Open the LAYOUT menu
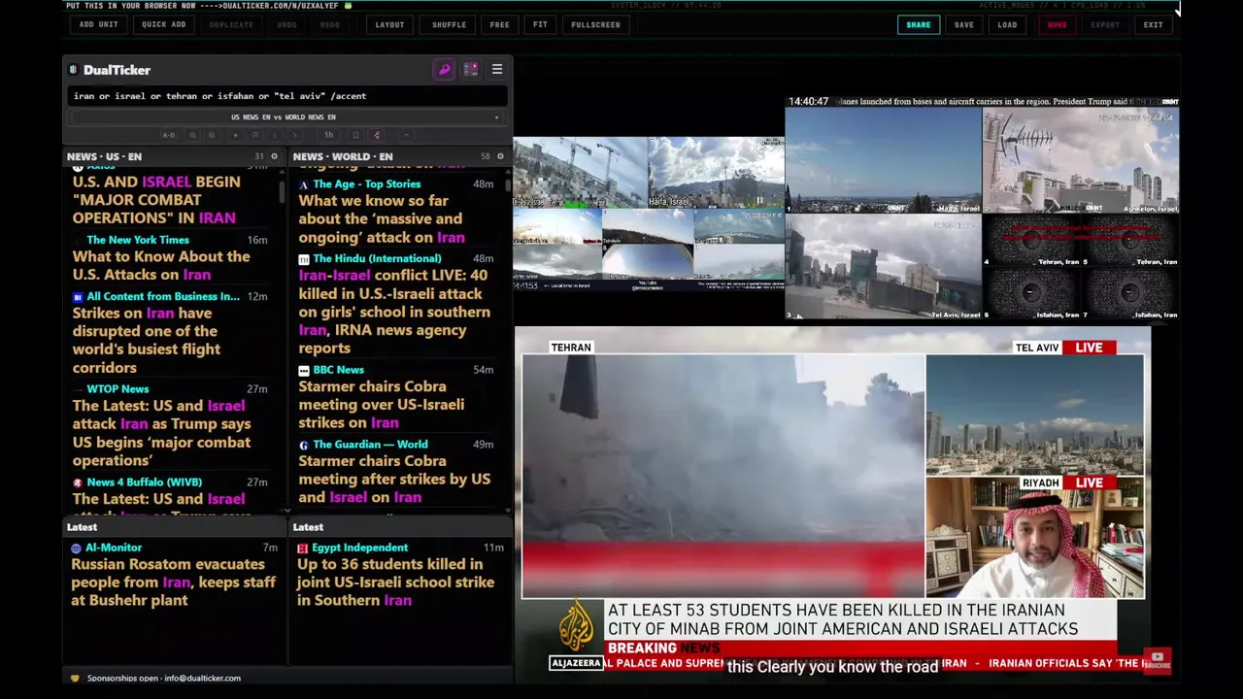Screen dimensions: 1243x699 coord(389,24)
